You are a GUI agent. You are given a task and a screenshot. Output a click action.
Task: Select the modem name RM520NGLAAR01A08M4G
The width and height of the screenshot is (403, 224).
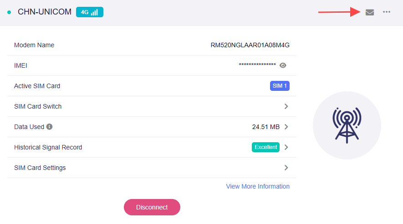tap(250, 45)
